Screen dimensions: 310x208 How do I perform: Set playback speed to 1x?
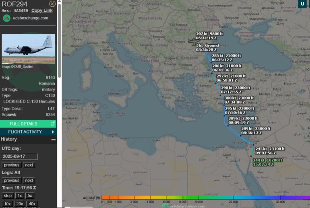[x=19, y=196]
